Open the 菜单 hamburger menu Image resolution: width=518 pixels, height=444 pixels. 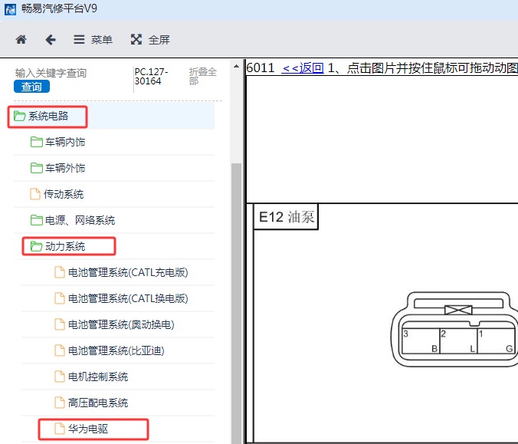(93, 40)
